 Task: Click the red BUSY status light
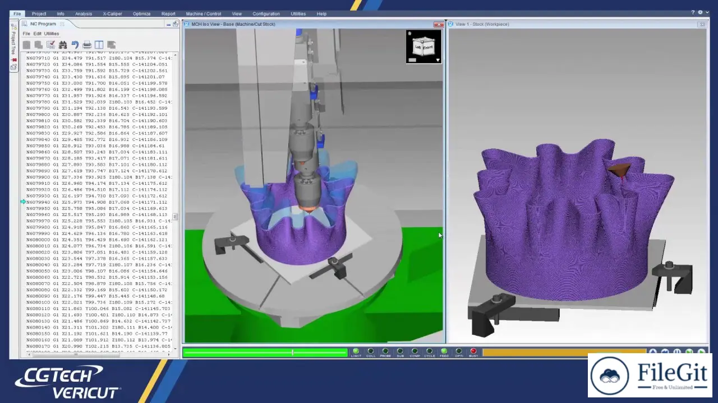(473, 352)
